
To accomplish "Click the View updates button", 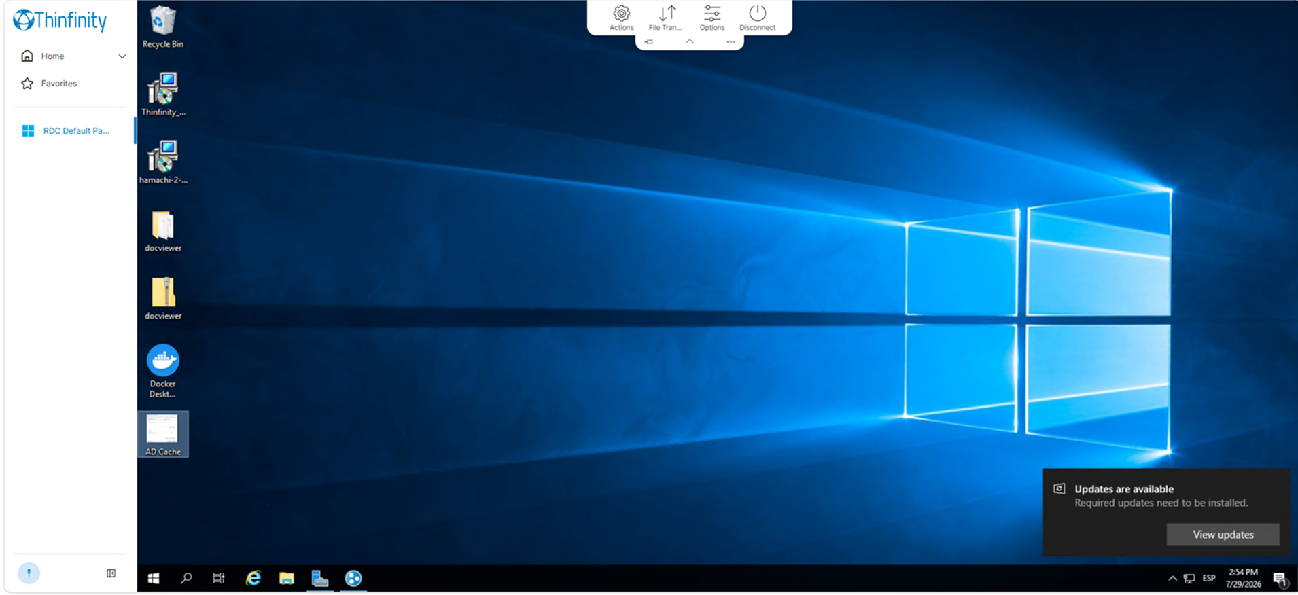I will pos(1223,535).
